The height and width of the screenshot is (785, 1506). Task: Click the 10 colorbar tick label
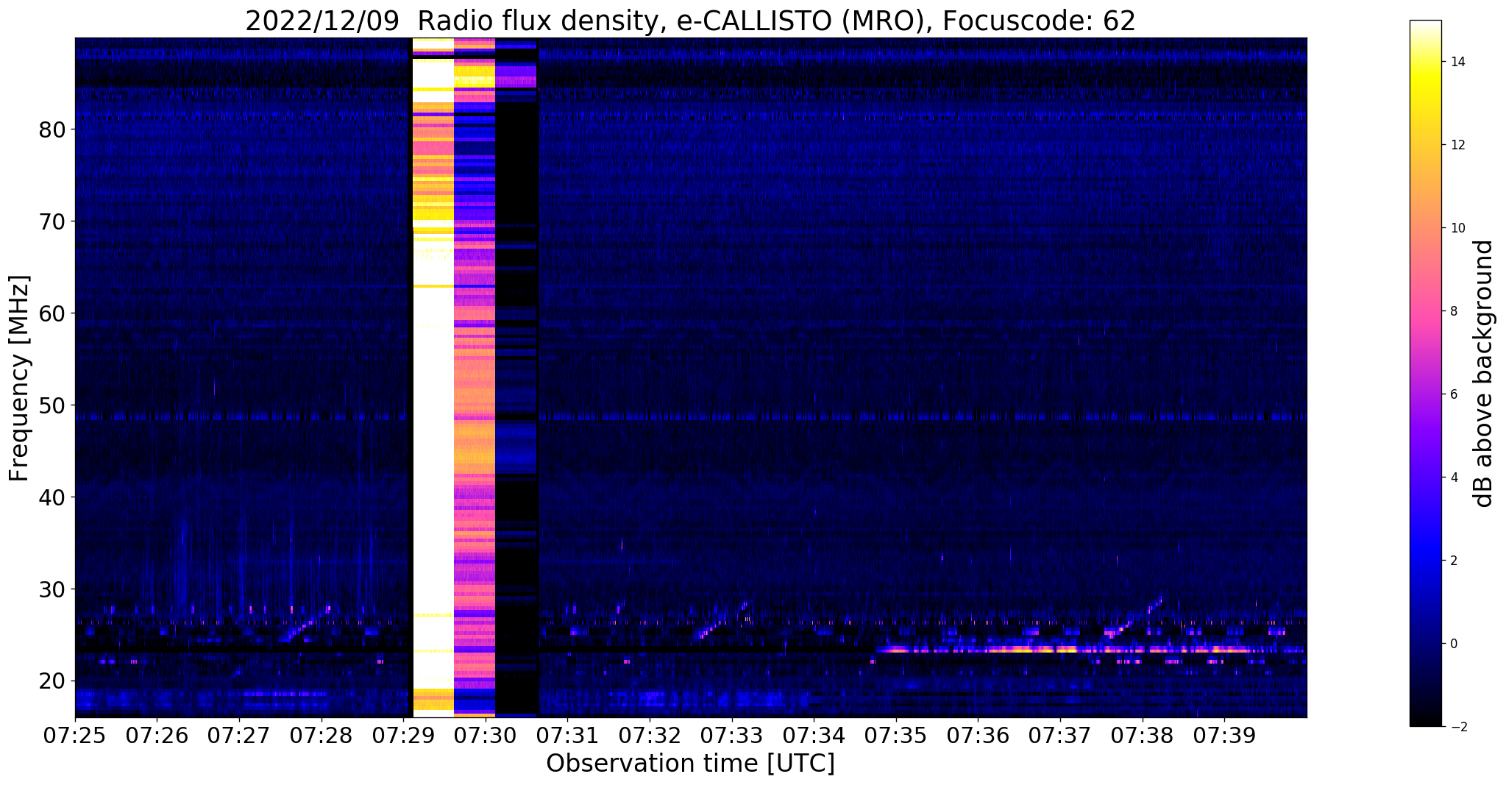click(x=1457, y=228)
